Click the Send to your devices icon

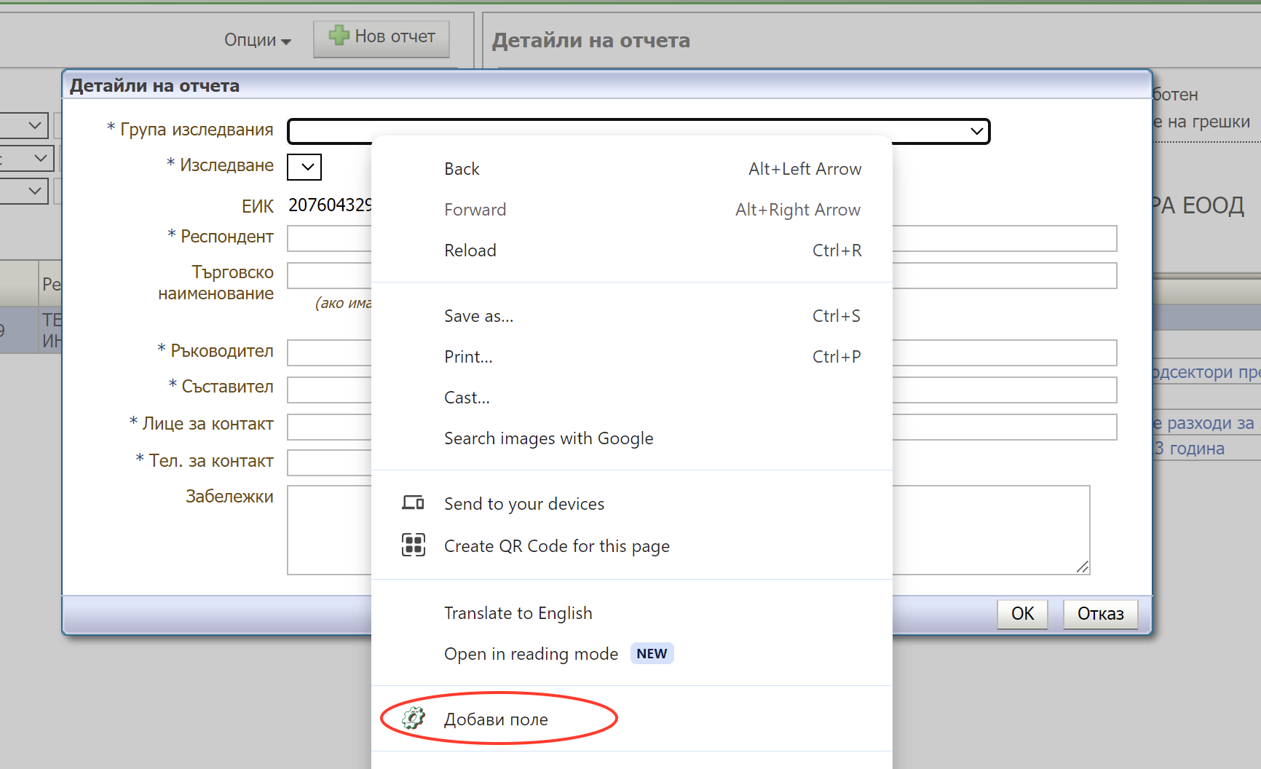(413, 502)
